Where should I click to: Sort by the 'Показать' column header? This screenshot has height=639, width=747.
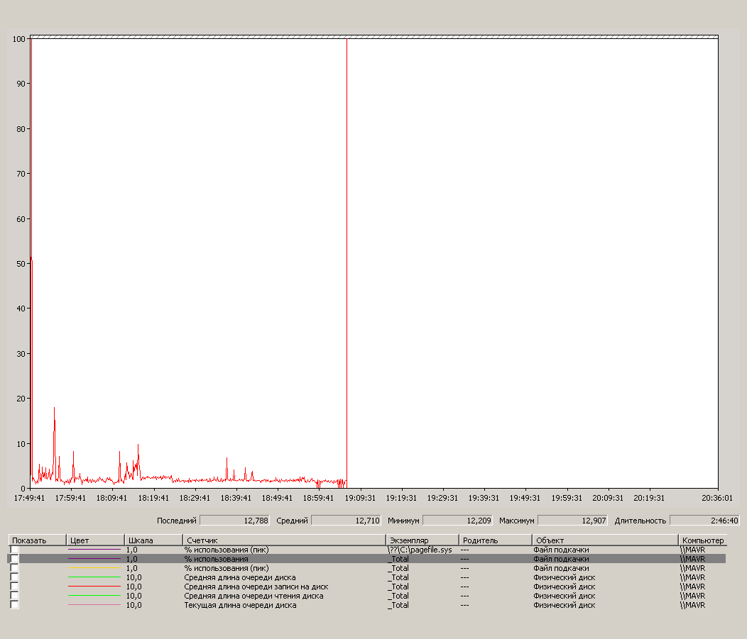coord(37,540)
